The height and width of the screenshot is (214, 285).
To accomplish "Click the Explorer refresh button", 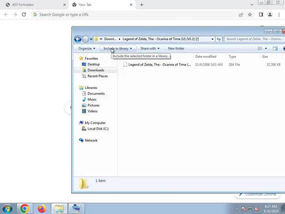I will 219,39.
